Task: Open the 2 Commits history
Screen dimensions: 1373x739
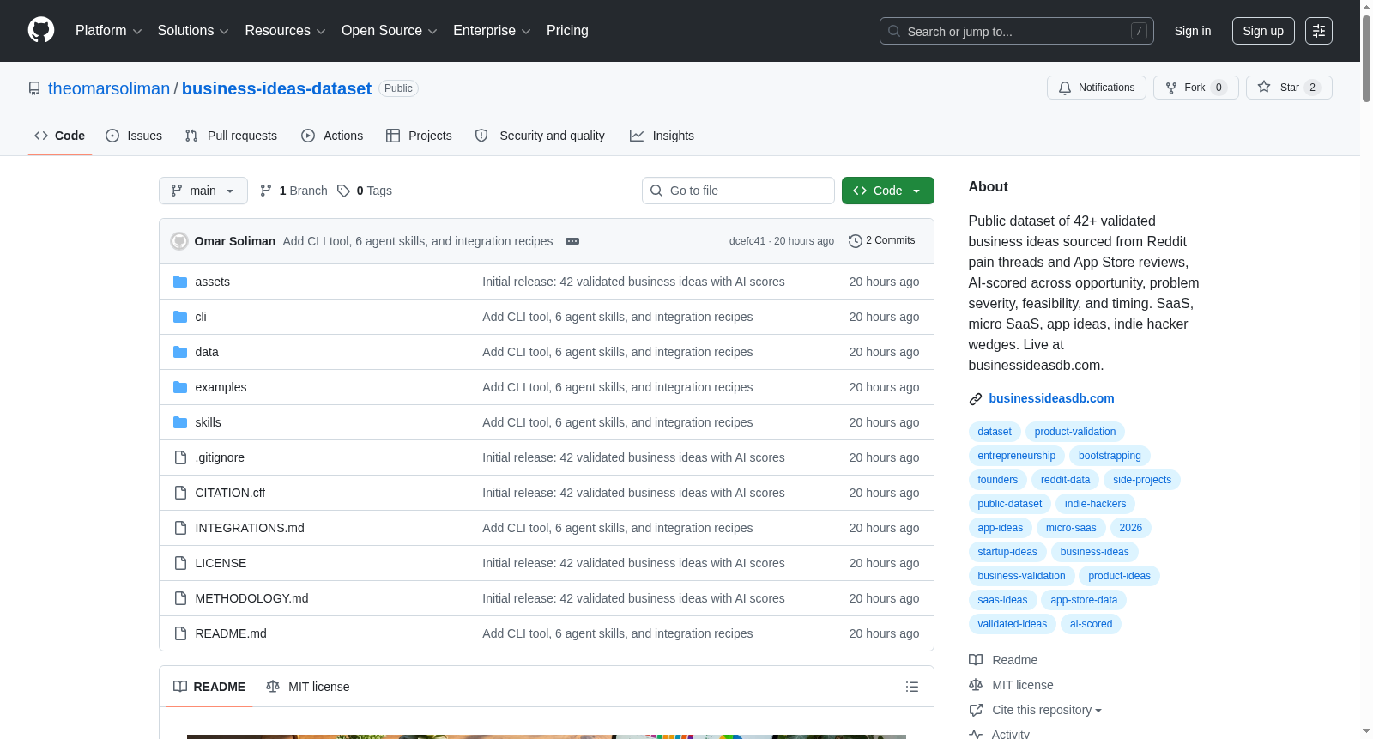Action: tap(881, 240)
